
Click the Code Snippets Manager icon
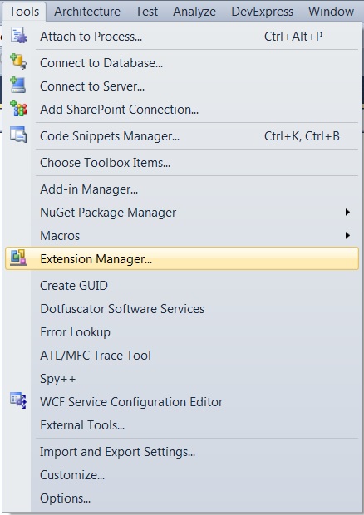pyautogui.click(x=18, y=135)
